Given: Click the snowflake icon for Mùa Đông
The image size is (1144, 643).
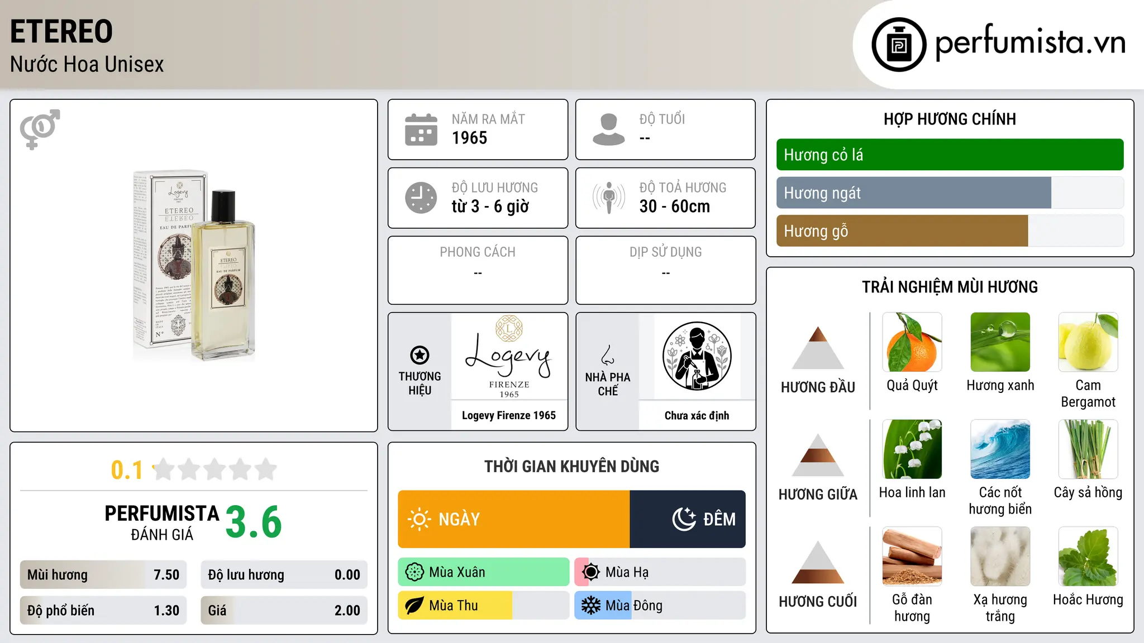Looking at the screenshot, I should (591, 606).
